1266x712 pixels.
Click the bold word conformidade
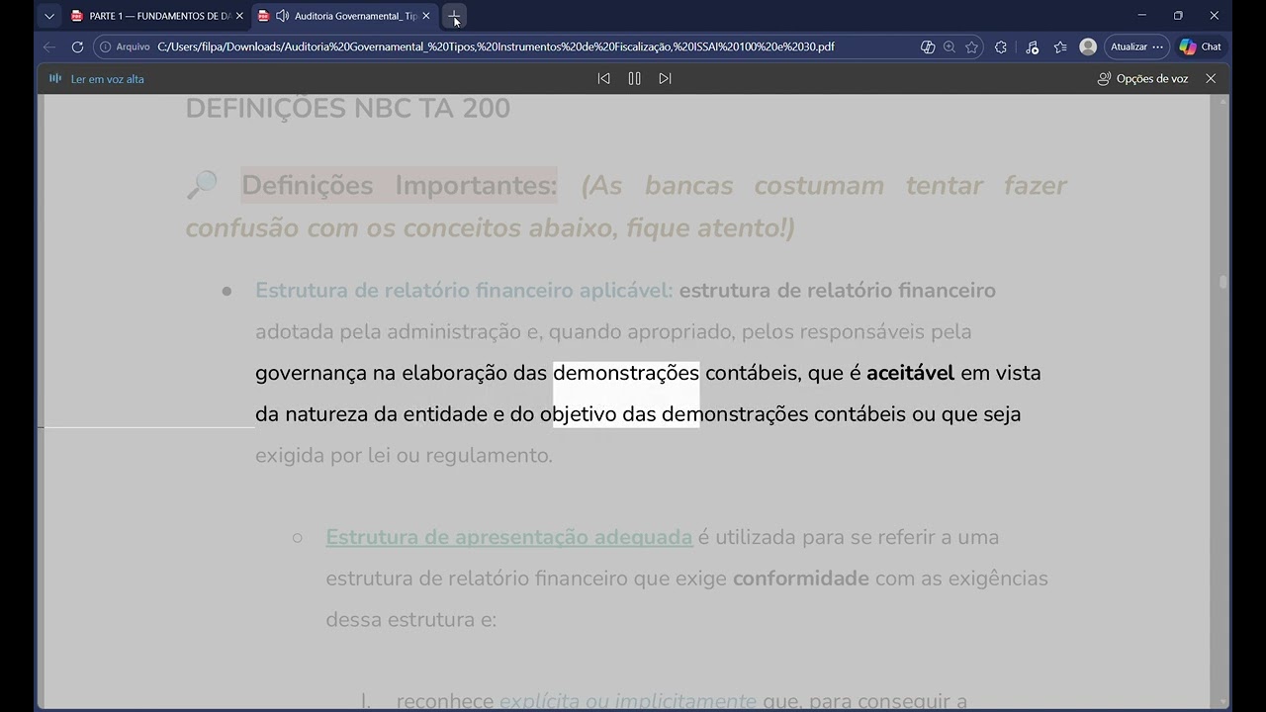point(801,578)
